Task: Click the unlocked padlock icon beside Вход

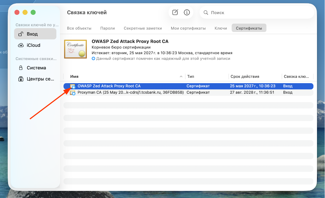Action: 21,34
